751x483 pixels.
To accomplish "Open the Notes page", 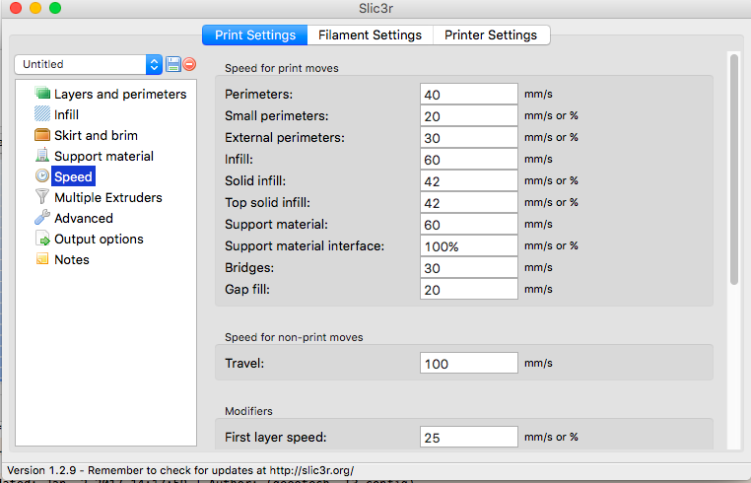I will [x=72, y=259].
